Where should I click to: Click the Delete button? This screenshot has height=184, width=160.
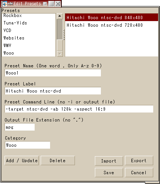click(58, 161)
